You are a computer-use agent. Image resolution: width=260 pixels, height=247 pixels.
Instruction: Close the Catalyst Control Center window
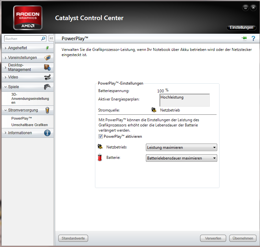pos(253,8)
